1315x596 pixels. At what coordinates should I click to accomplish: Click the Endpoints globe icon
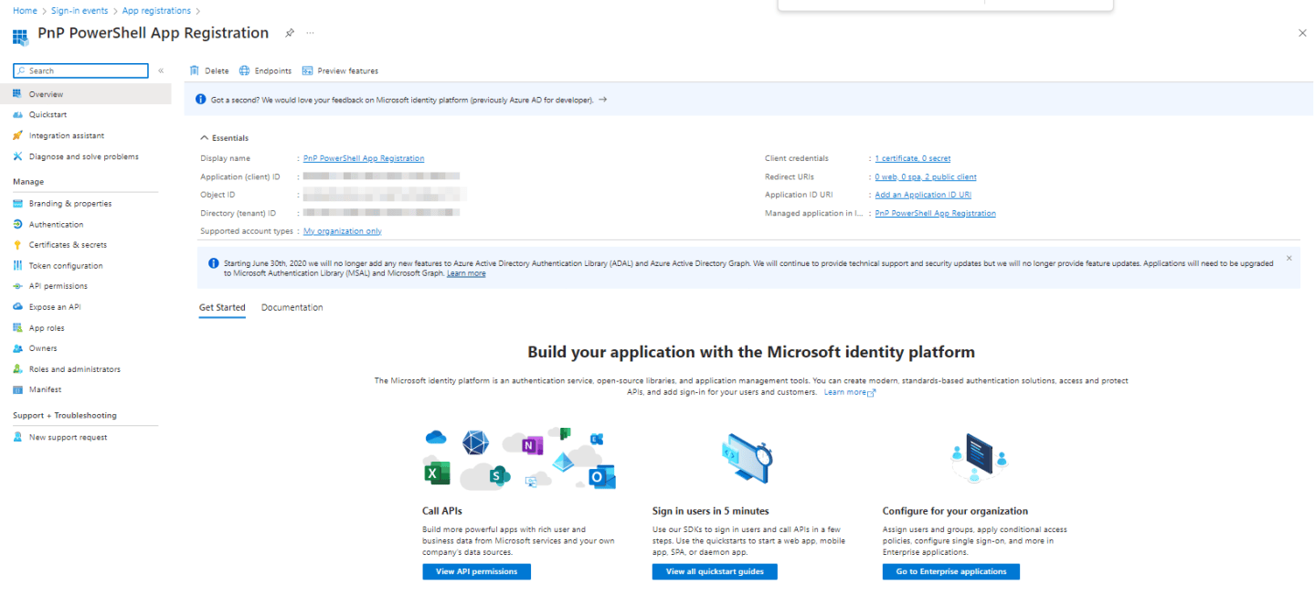[x=244, y=70]
